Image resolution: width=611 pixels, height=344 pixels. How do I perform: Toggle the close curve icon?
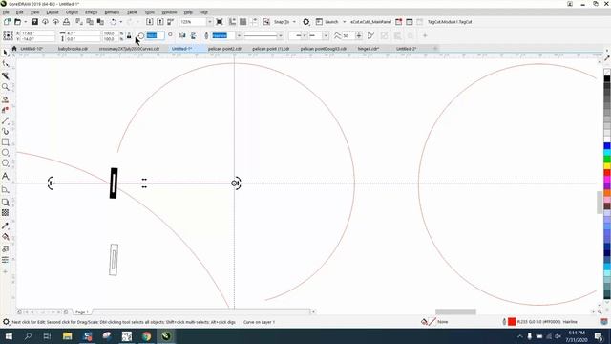371,36
